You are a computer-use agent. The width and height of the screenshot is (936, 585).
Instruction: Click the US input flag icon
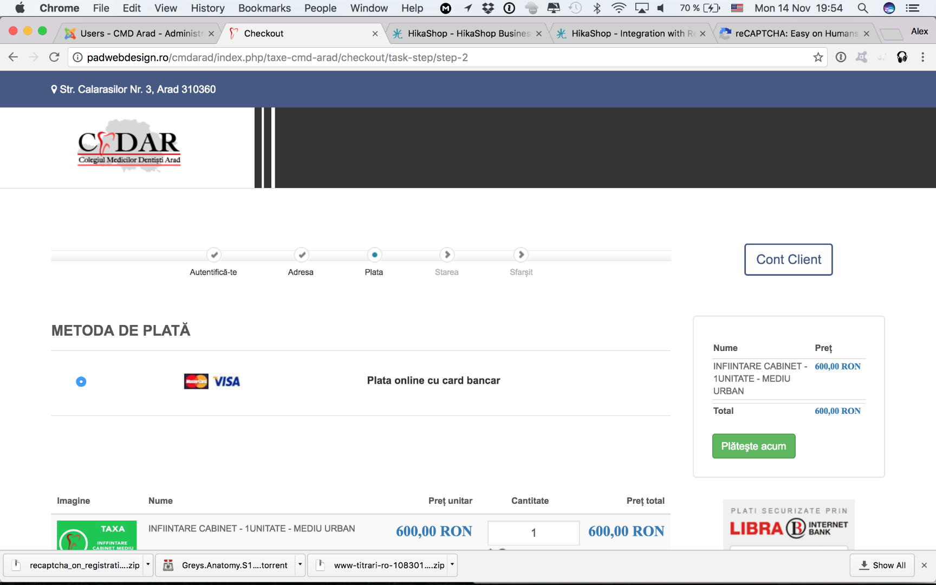point(737,8)
